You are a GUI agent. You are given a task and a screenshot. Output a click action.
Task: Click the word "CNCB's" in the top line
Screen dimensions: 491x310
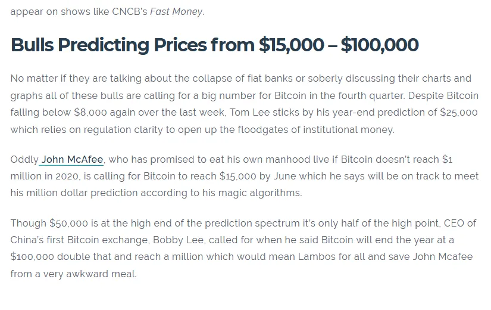[x=129, y=11]
